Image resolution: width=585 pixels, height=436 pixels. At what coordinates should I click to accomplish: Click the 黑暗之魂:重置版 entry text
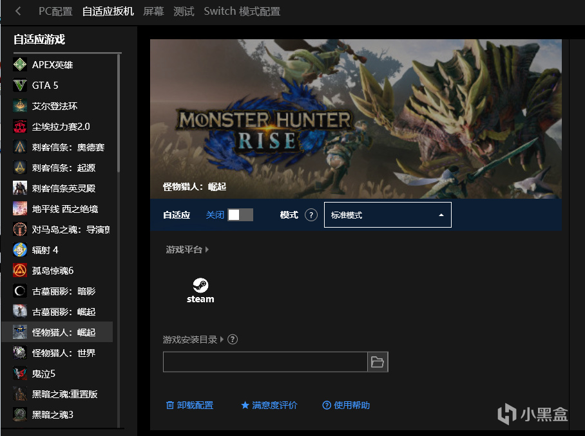(65, 394)
